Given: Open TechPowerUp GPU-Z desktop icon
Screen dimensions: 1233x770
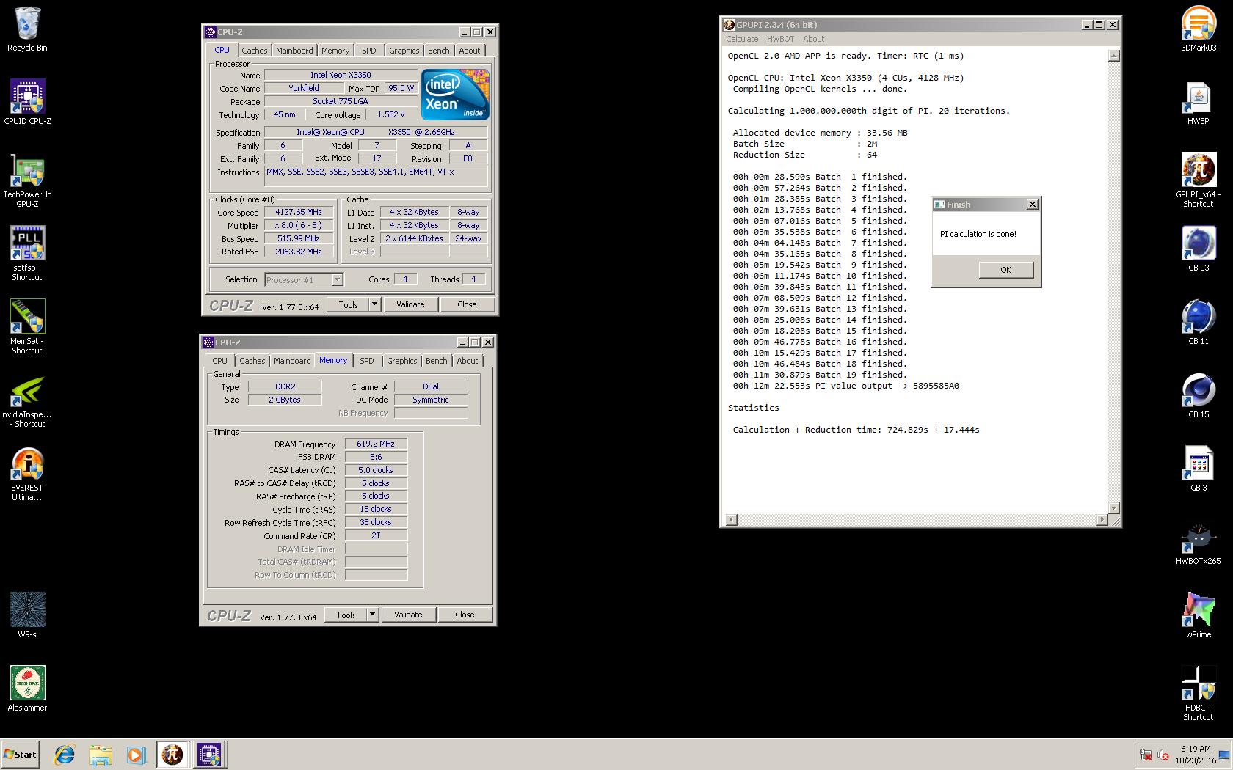Looking at the screenshot, I should pyautogui.click(x=27, y=180).
